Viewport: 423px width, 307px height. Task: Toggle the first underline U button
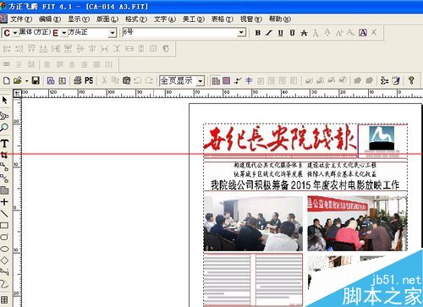pos(281,33)
